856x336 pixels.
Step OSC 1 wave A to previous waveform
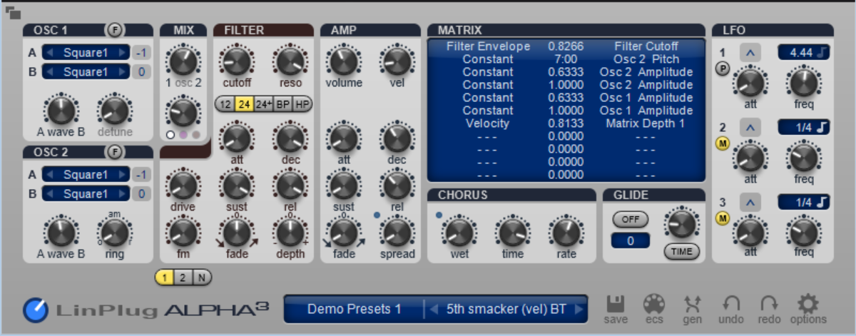coord(49,53)
